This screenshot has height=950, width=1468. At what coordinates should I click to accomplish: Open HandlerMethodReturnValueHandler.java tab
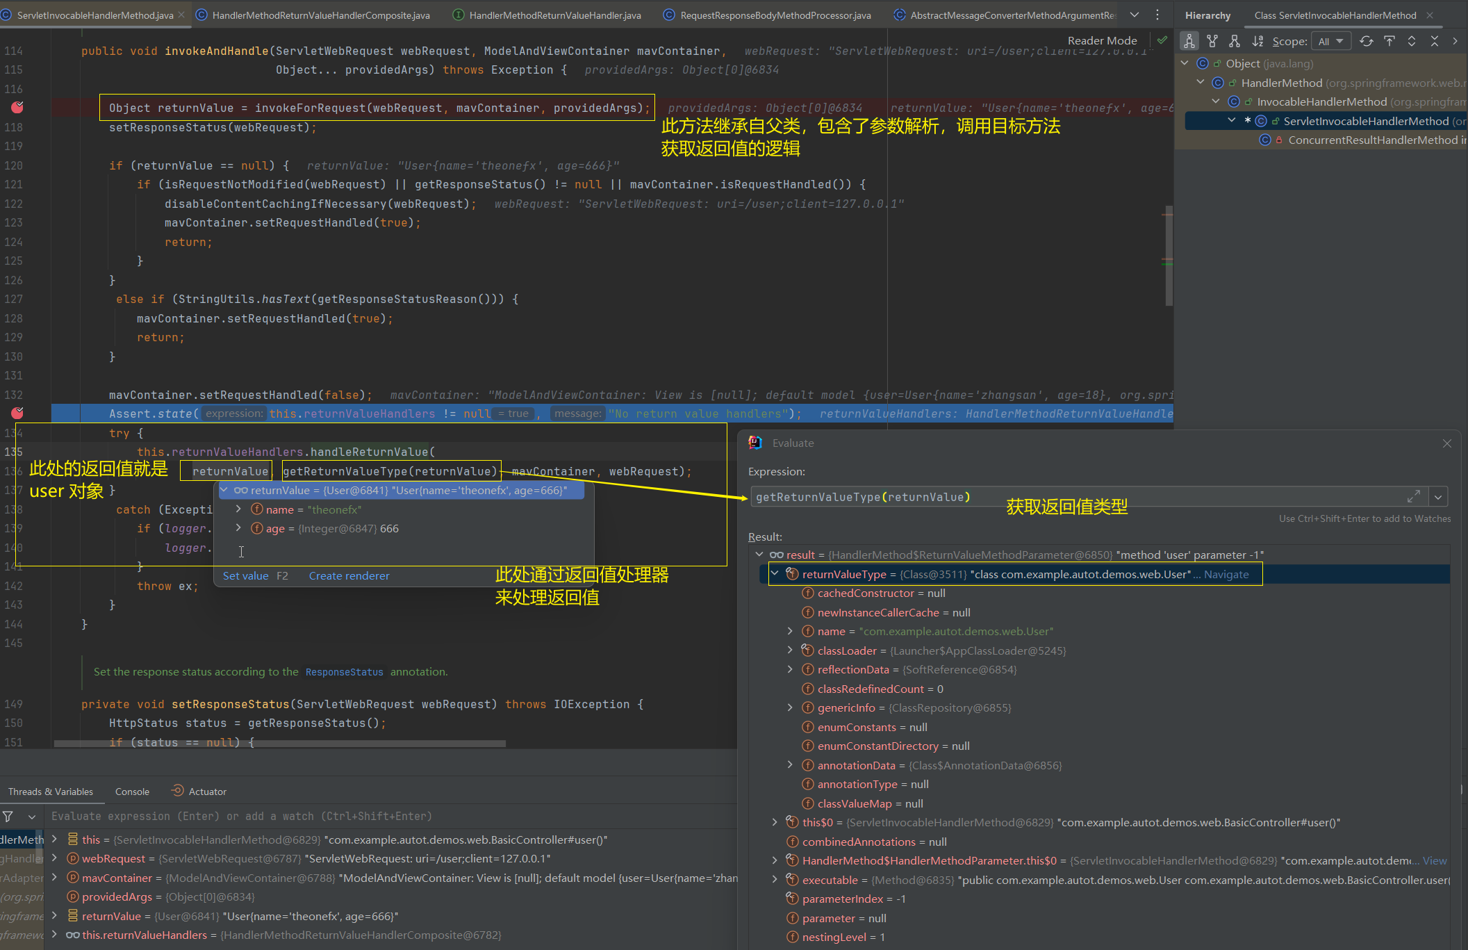[547, 15]
